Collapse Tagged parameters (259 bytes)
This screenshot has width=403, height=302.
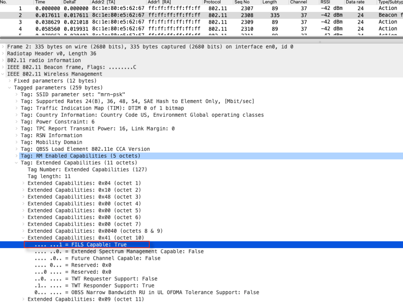click(x=10, y=88)
